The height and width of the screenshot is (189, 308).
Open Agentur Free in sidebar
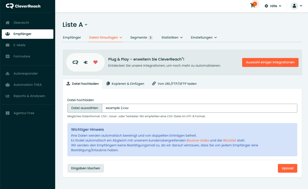pos(24,113)
